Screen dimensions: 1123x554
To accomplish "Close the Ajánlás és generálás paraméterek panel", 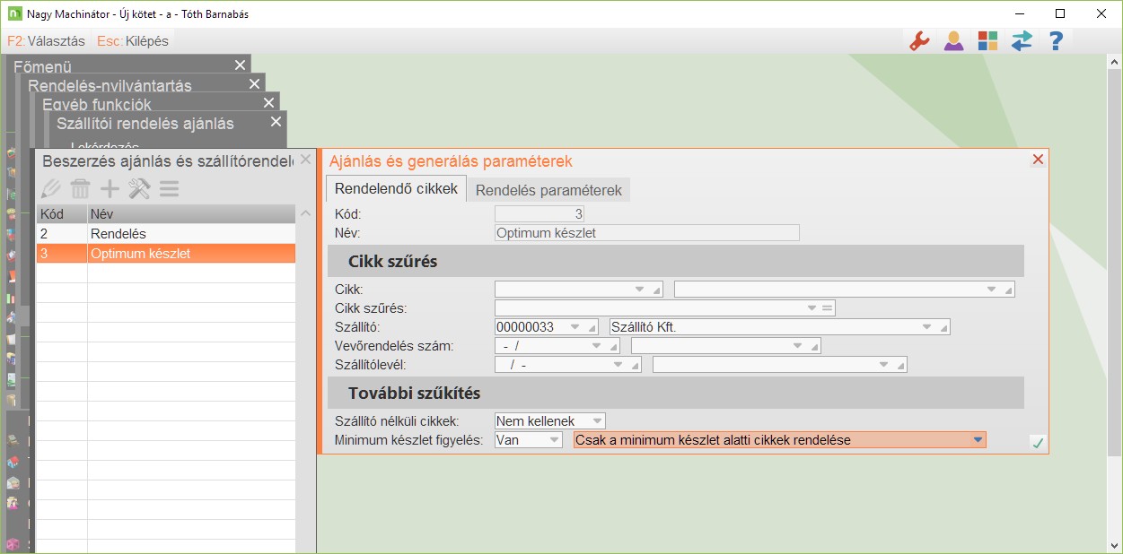I will 1038,160.
